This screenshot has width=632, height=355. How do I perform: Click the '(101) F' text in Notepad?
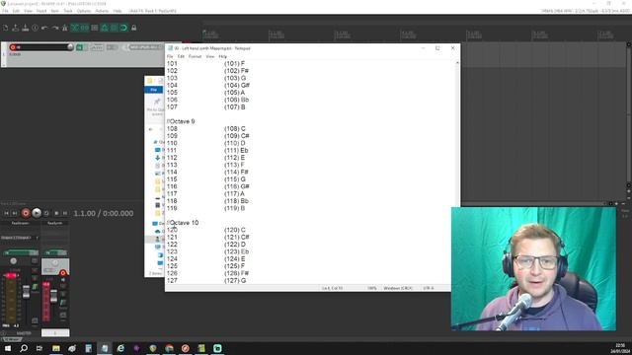point(234,63)
